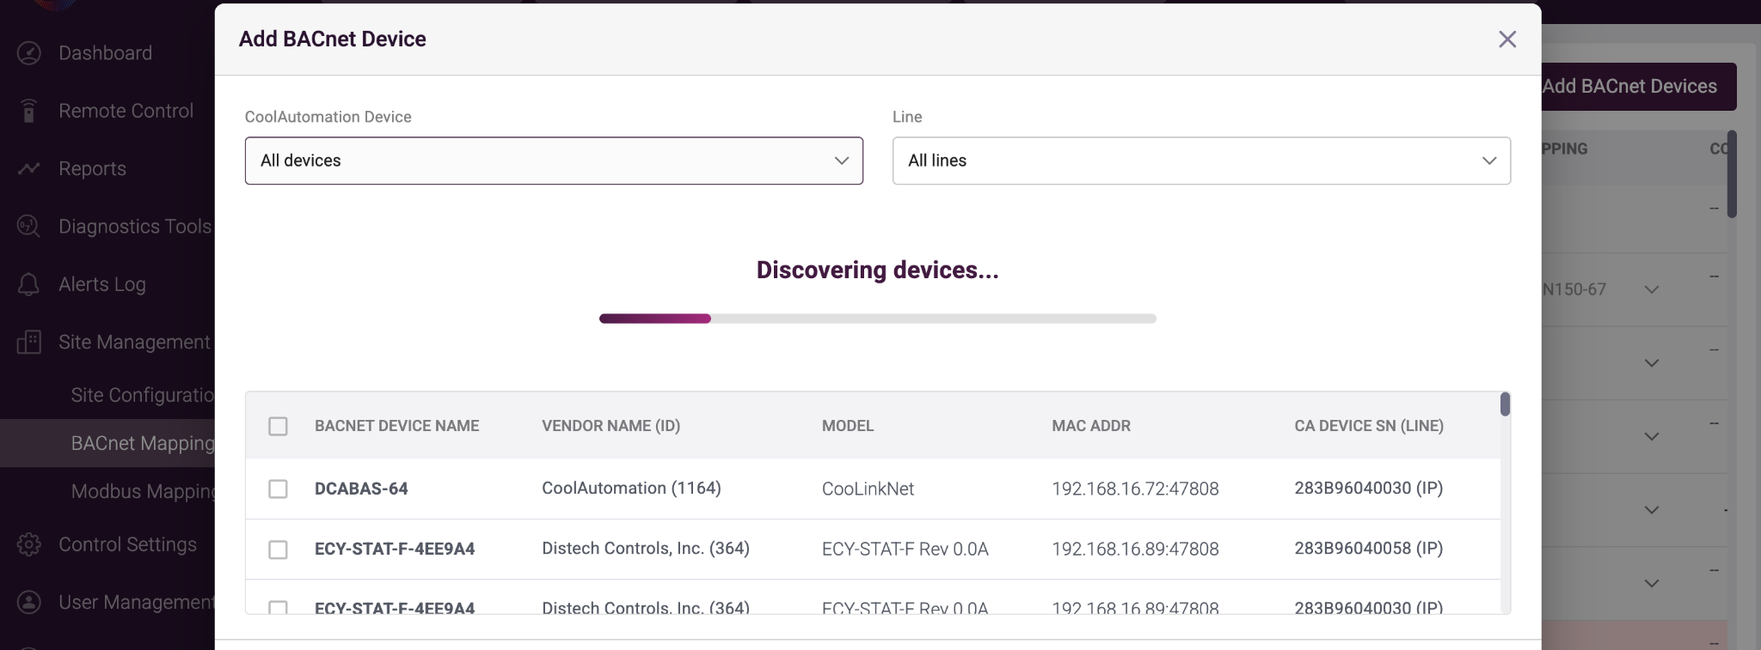Click the background page vertical scrollbar
The height and width of the screenshot is (650, 1761).
click(1732, 174)
